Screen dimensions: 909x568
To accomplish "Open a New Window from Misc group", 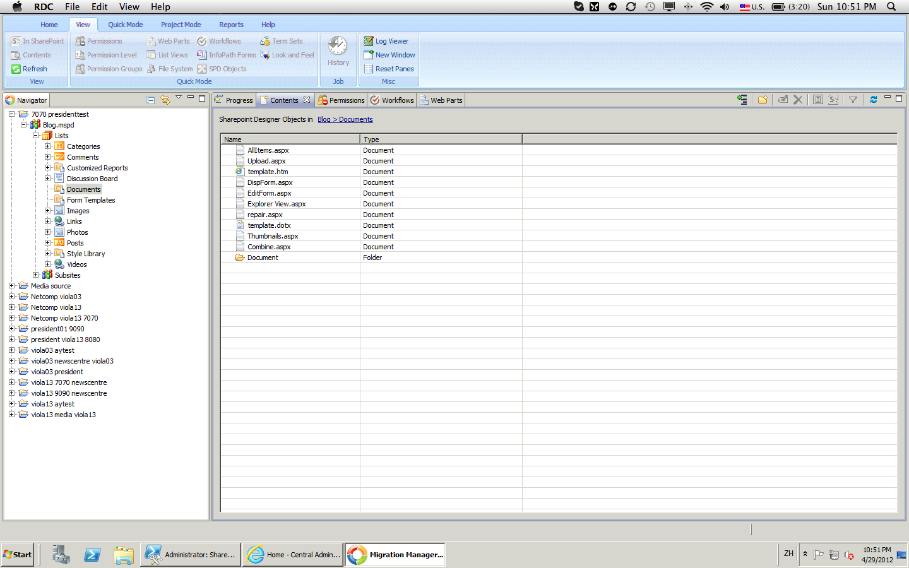I will 389,55.
